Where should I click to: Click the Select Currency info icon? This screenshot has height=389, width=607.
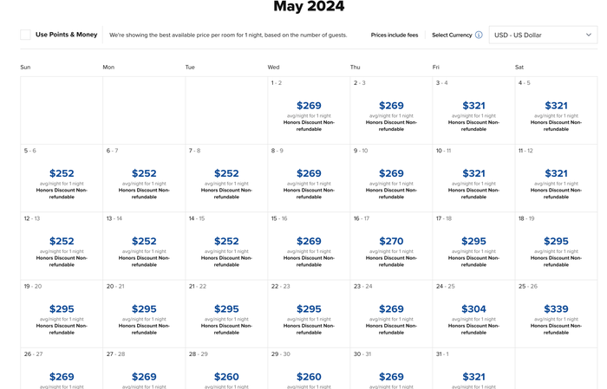point(479,35)
